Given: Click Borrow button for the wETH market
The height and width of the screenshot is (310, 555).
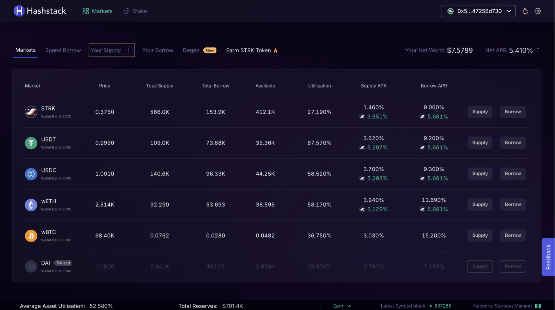Looking at the screenshot, I should tap(513, 204).
